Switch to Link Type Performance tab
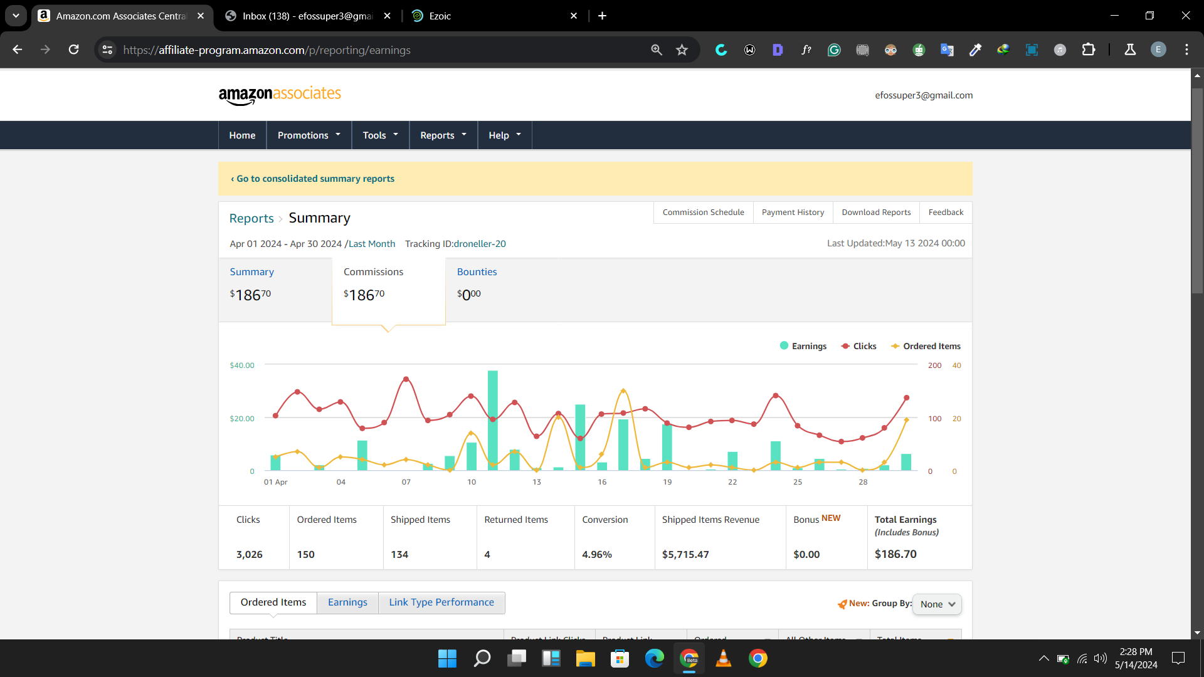Viewport: 1204px width, 677px height. (x=441, y=602)
